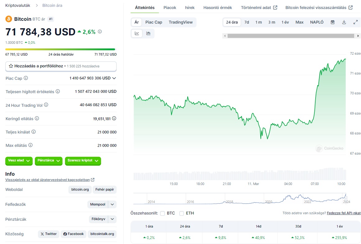Select 24 óra time range
Viewport: 361px width, 244px height.
click(232, 22)
